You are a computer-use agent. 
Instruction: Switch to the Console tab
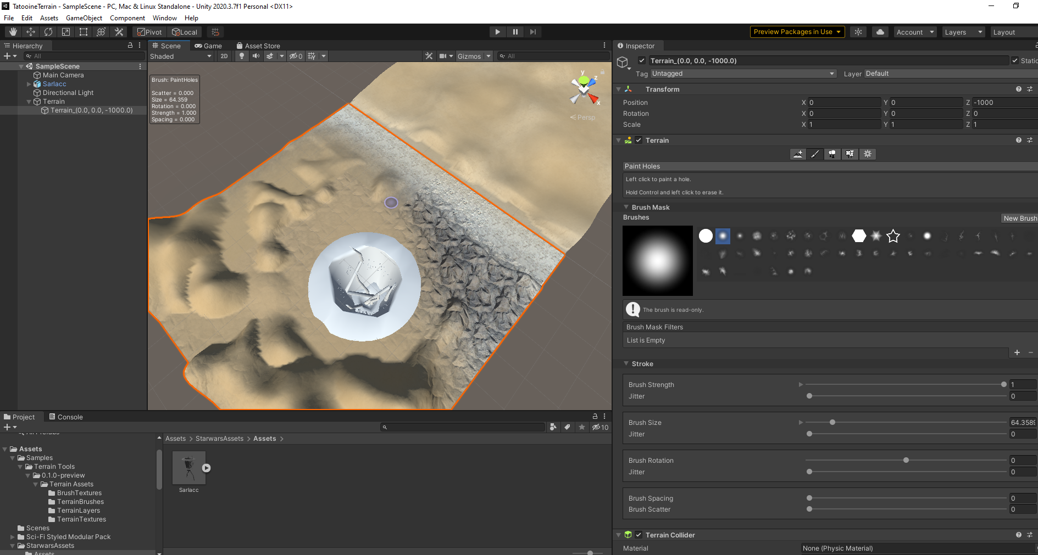pos(66,417)
